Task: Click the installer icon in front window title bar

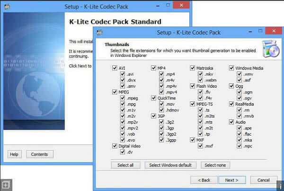Action: [99, 32]
